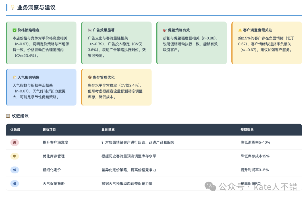This screenshot has height=199, width=307.
Task: Click the sun-cloud weather icon on 天气影响销售
Action: (x=14, y=77)
